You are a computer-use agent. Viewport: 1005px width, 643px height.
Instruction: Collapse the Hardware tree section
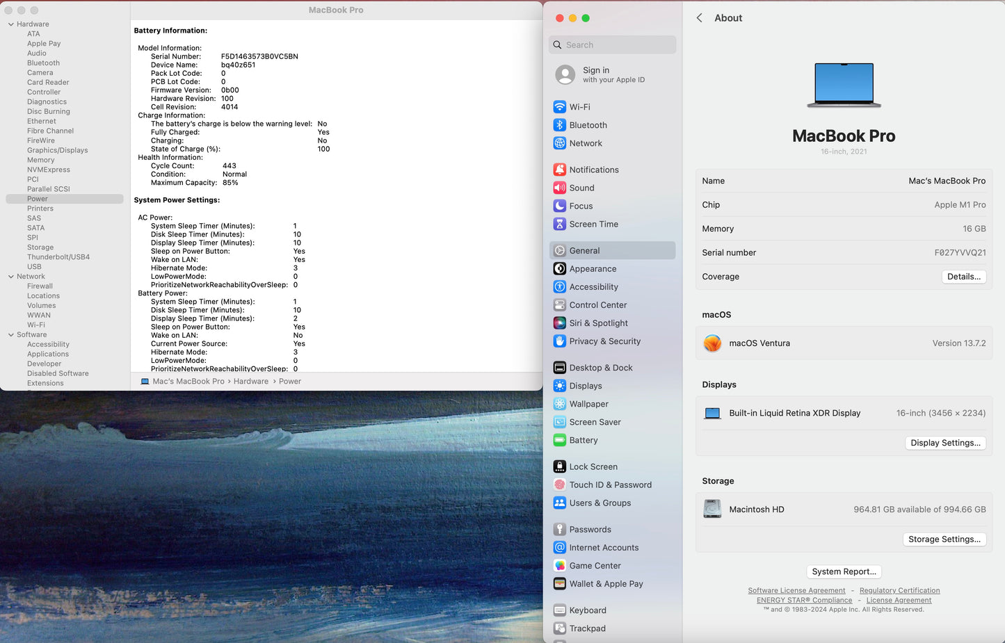pyautogui.click(x=11, y=24)
